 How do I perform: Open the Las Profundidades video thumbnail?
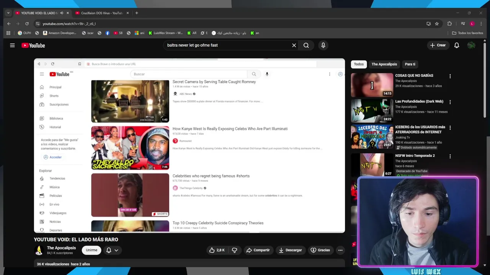(x=372, y=111)
